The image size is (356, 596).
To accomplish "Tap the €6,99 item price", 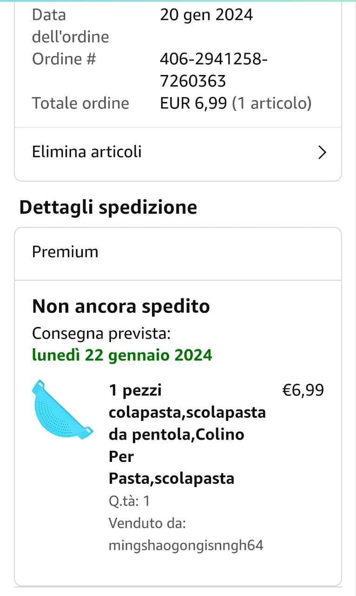I will pos(303,390).
